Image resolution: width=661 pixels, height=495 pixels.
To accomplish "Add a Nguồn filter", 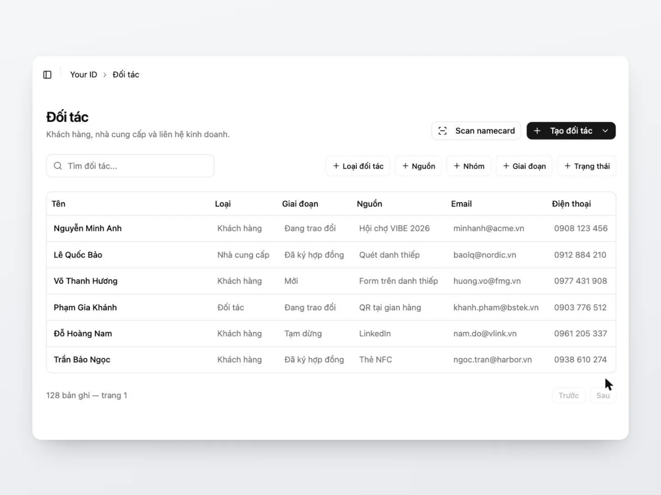I will tap(419, 166).
